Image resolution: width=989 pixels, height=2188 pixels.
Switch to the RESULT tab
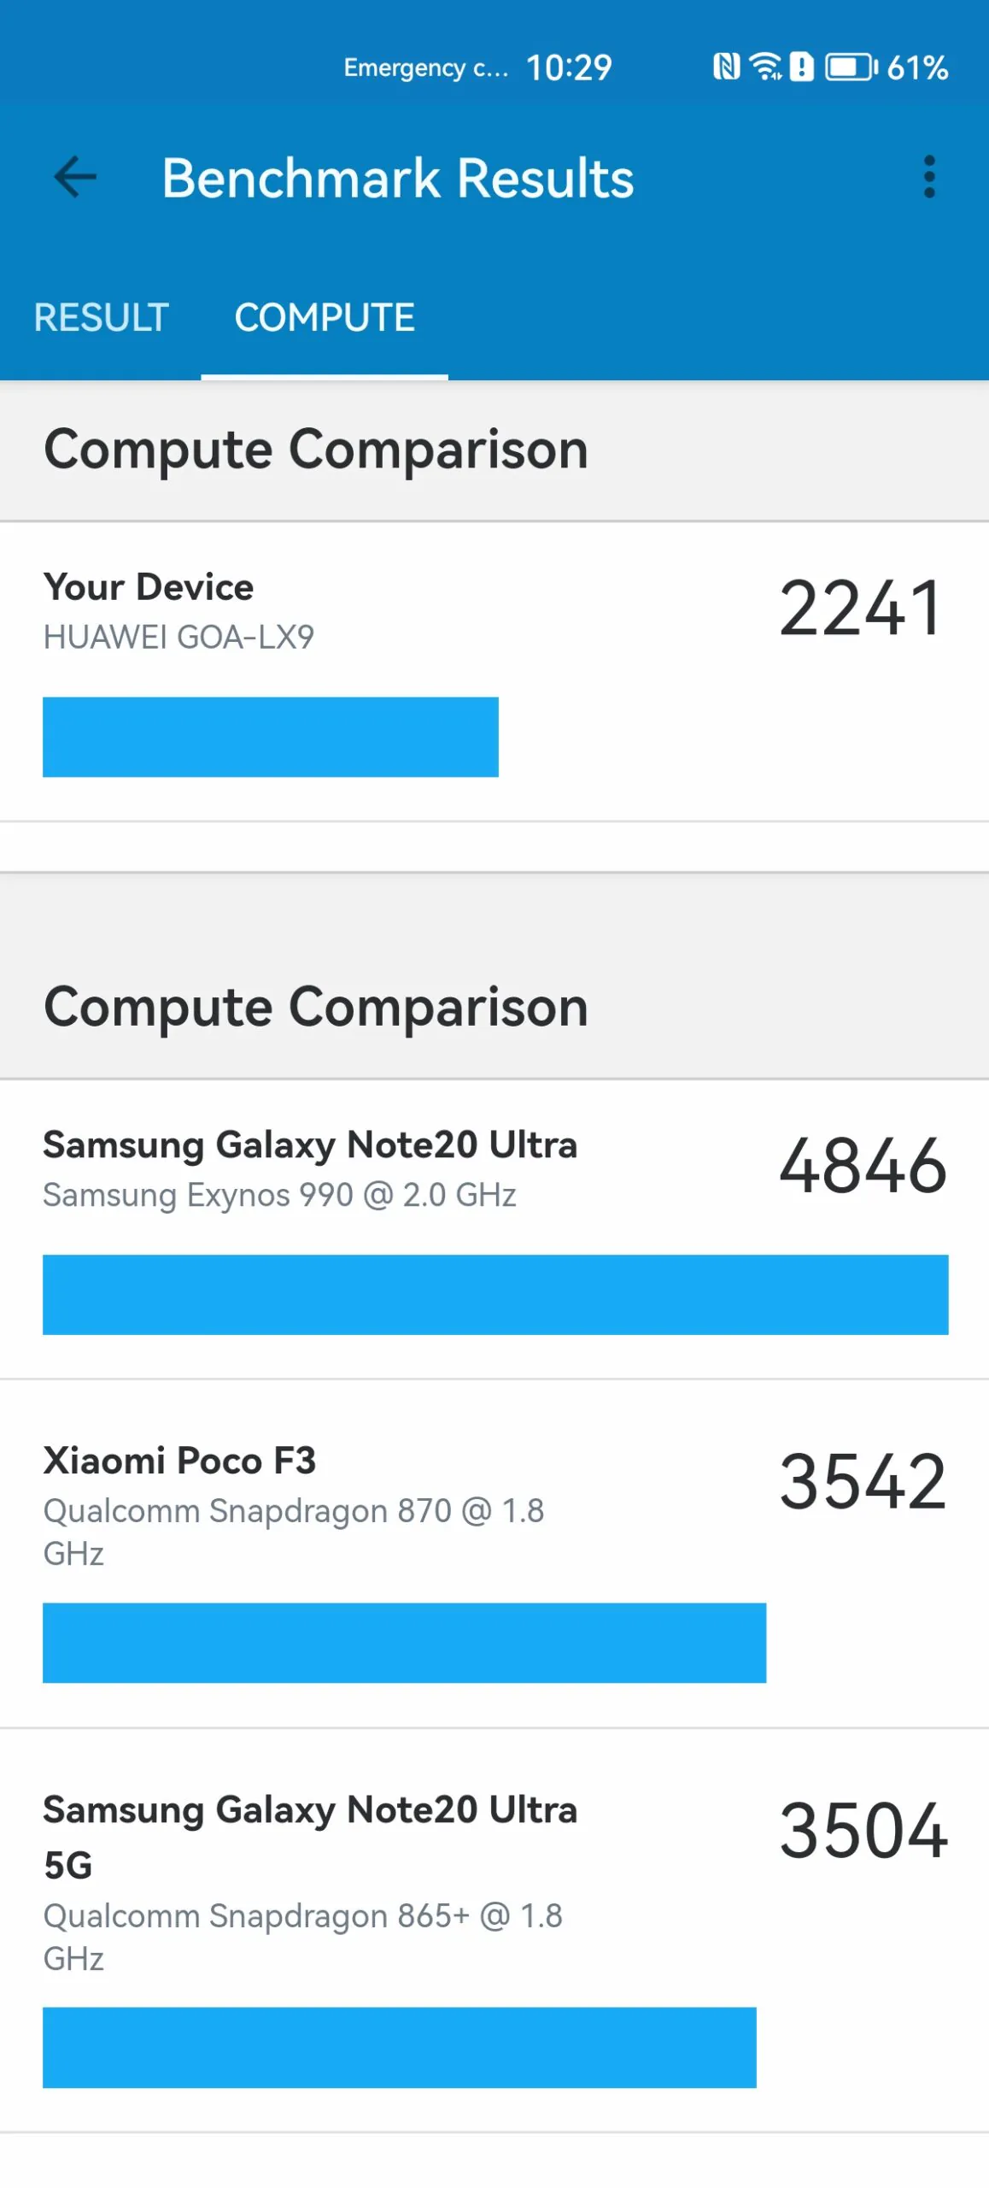(x=101, y=318)
